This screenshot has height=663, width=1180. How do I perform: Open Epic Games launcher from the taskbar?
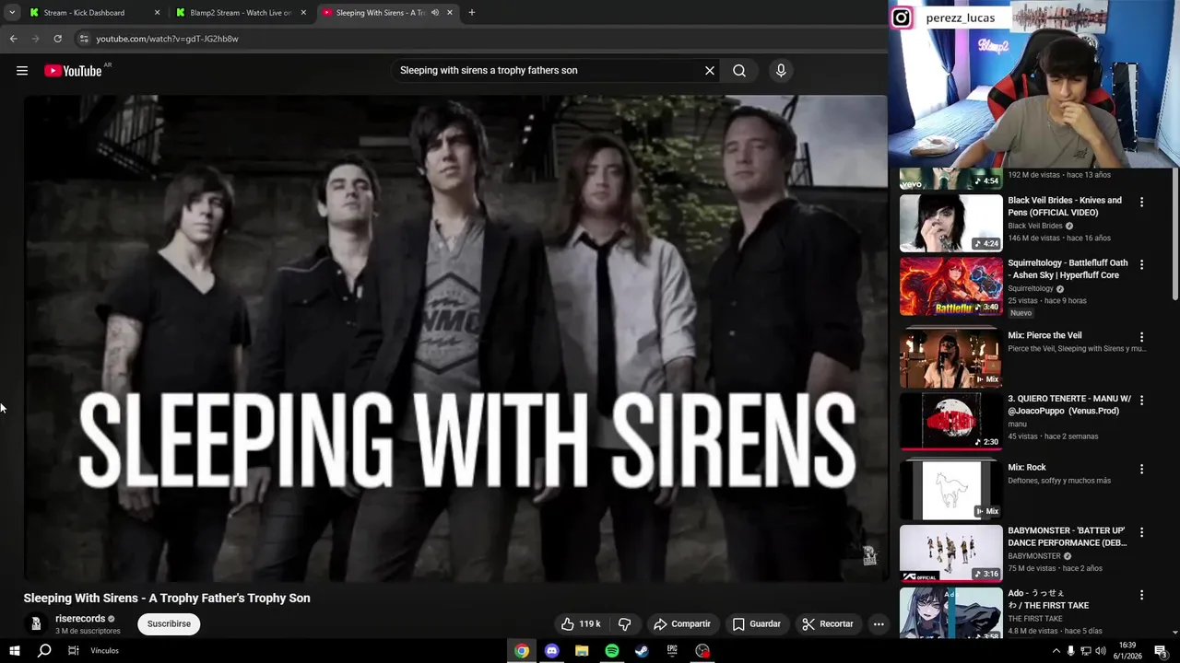pos(672,651)
